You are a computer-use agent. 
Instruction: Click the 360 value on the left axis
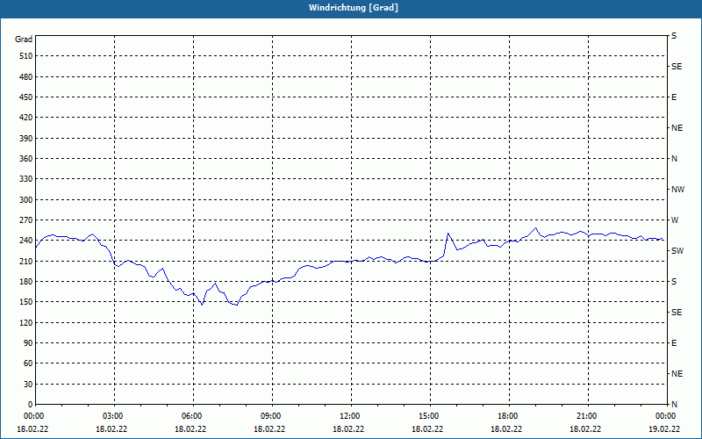coord(26,159)
